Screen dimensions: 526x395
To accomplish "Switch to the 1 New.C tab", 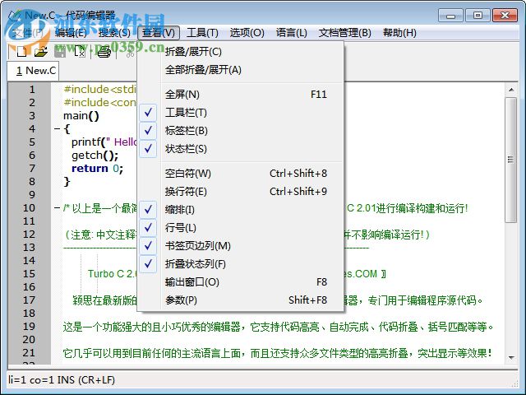I will click(33, 71).
